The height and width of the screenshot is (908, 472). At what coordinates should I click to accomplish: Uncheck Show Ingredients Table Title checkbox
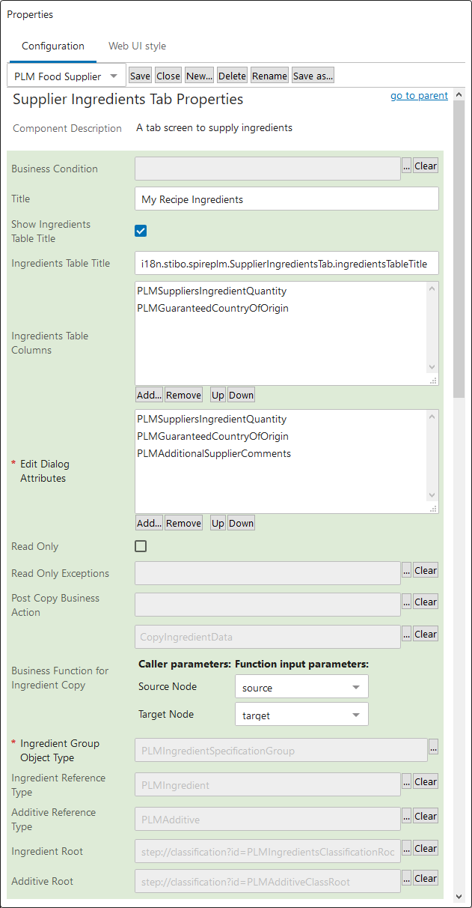141,231
